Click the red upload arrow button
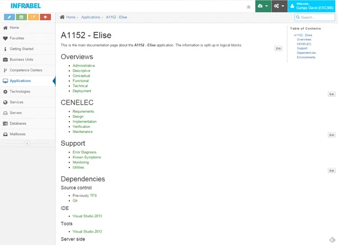The height and width of the screenshot is (245, 338). point(45,17)
